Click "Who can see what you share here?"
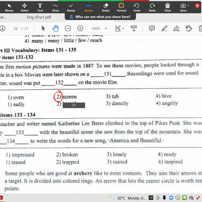This screenshot has width=202, height=202. pos(100,17)
